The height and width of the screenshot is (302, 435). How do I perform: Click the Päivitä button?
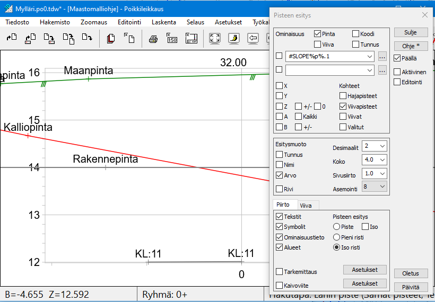click(411, 287)
